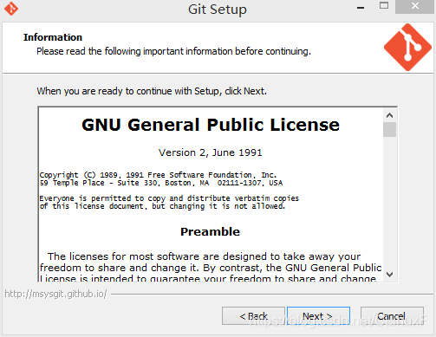
Task: Click 'When you are ready to continue' text
Action: pyautogui.click(x=152, y=91)
